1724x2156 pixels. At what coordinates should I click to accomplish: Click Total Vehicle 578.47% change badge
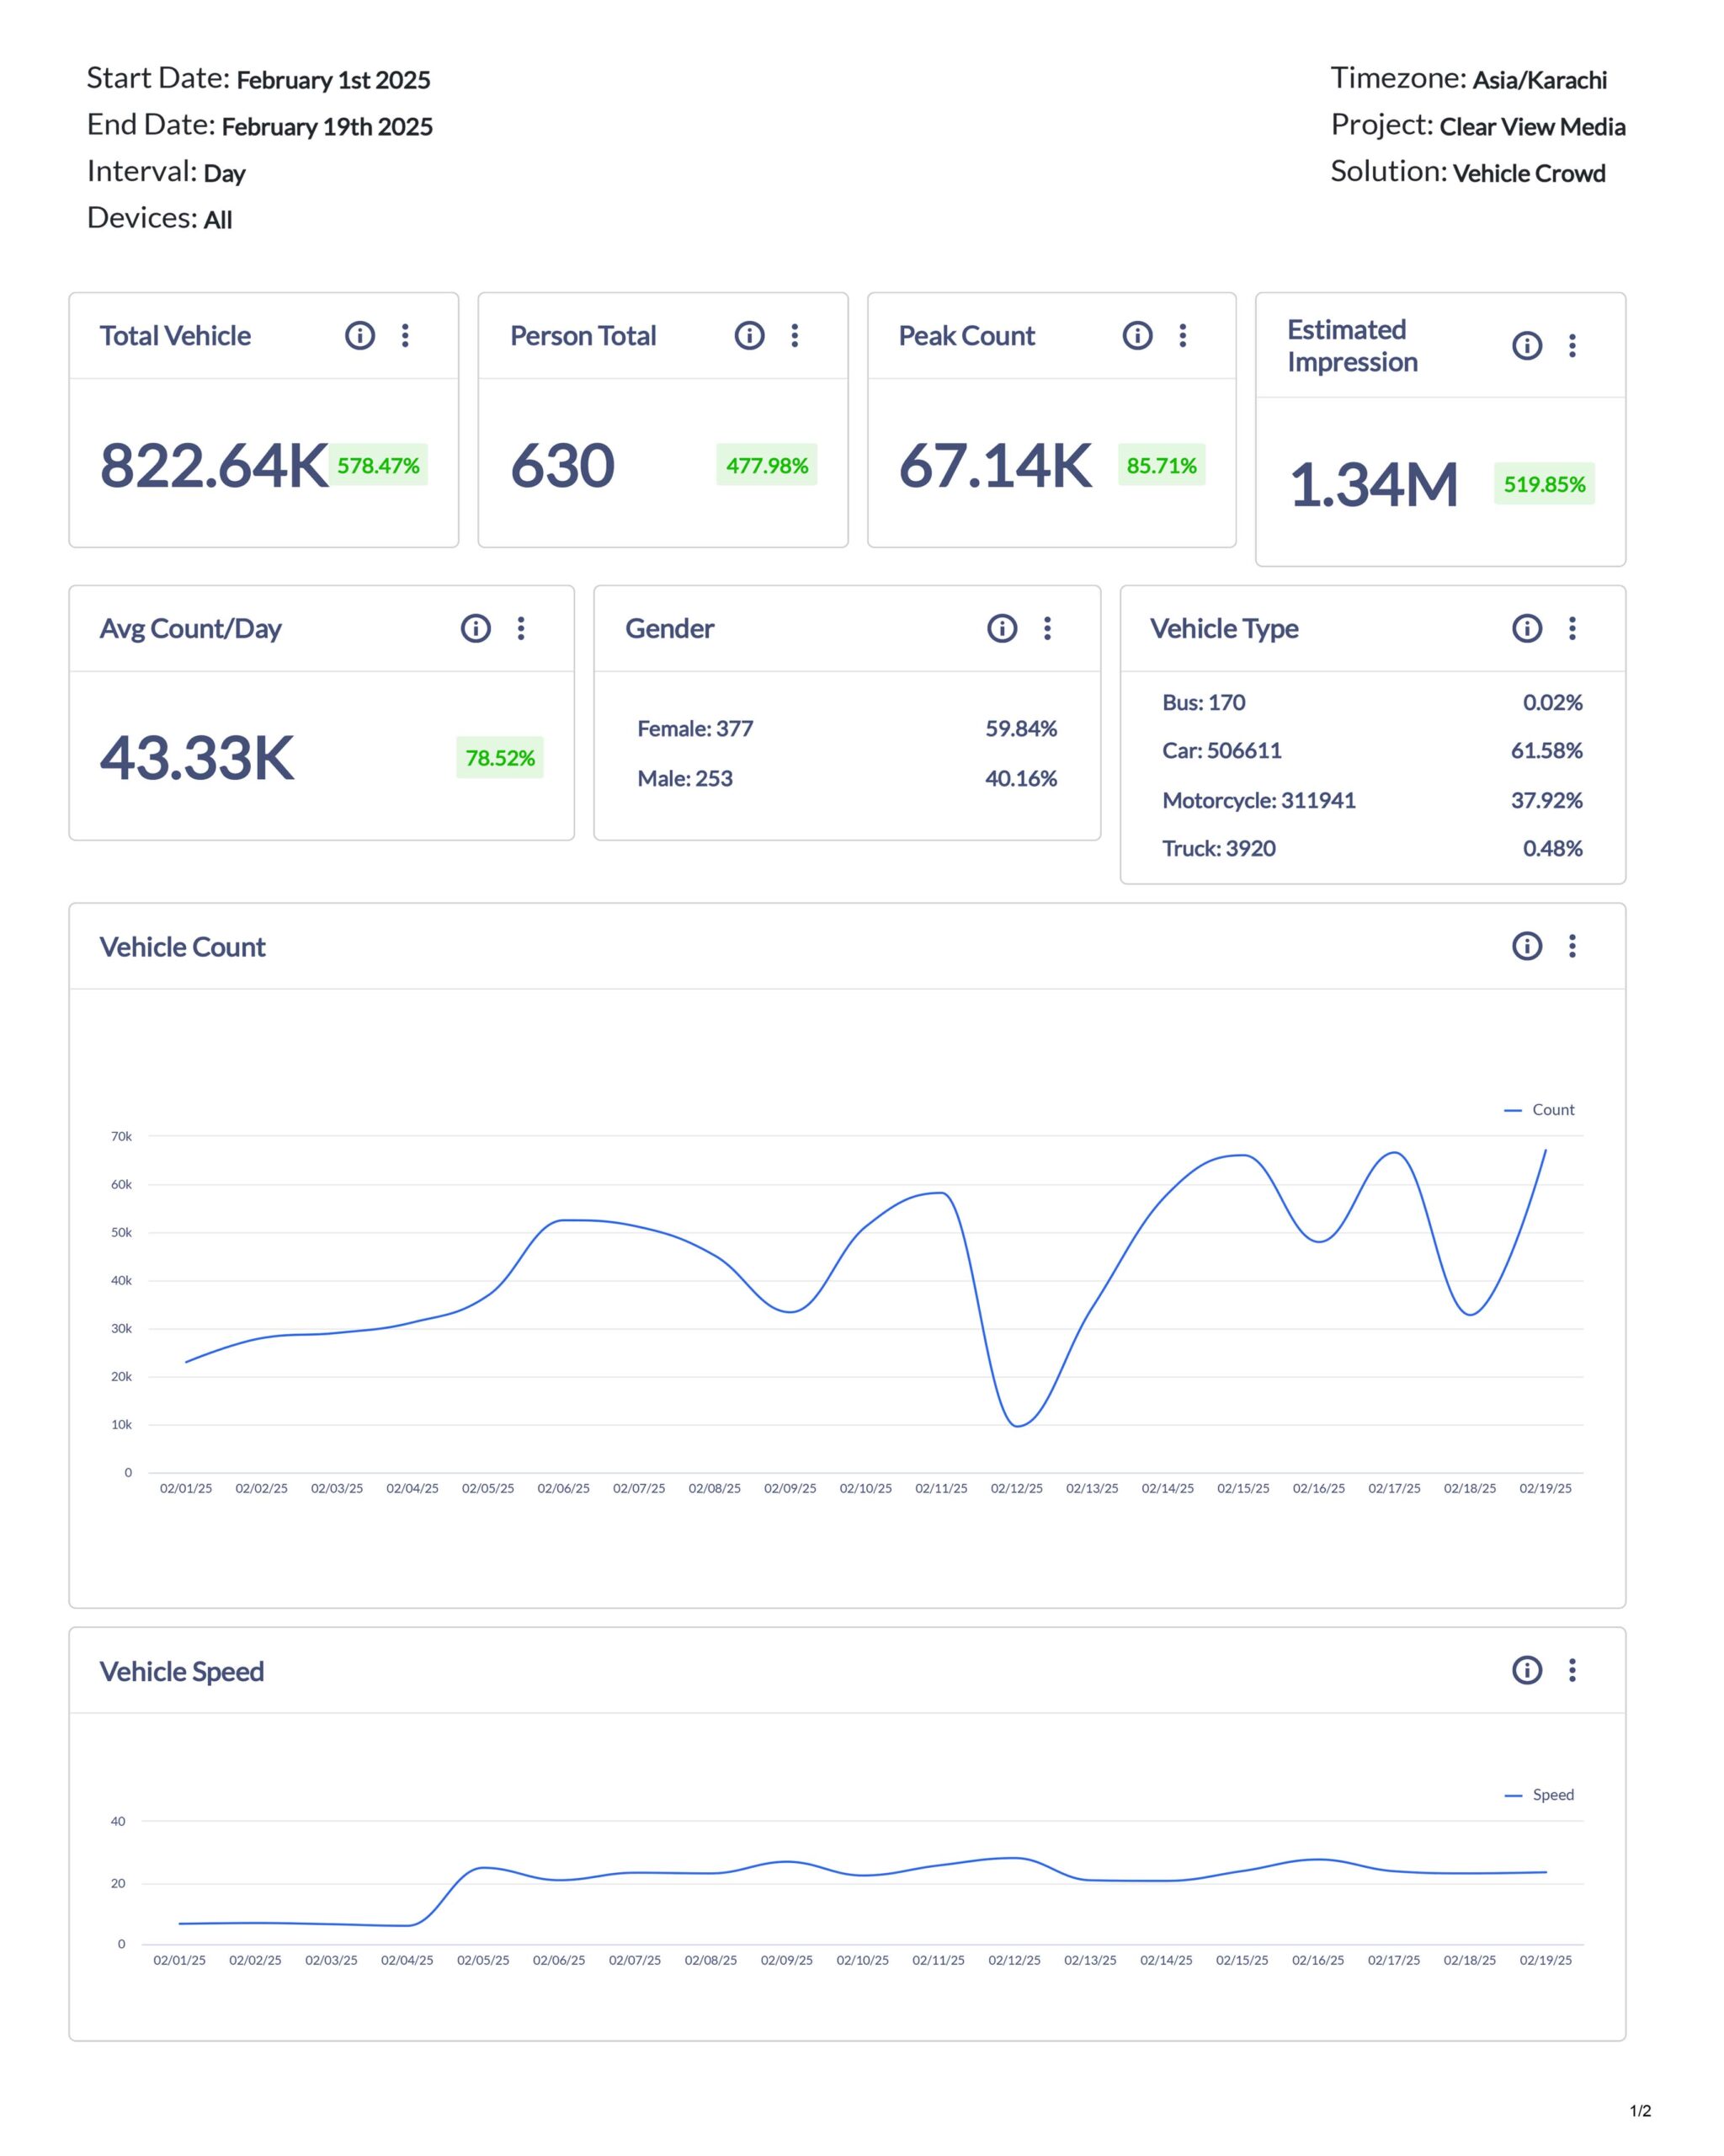[x=378, y=465]
